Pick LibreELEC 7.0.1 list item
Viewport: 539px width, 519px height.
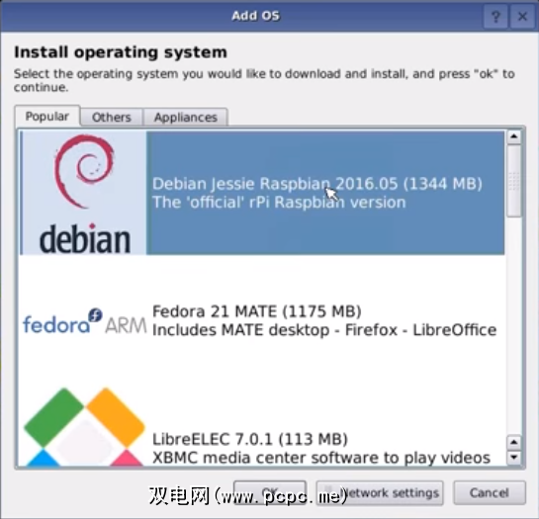[x=262, y=426]
